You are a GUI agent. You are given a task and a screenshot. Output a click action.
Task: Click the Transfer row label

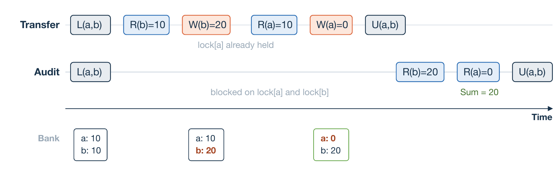40,25
